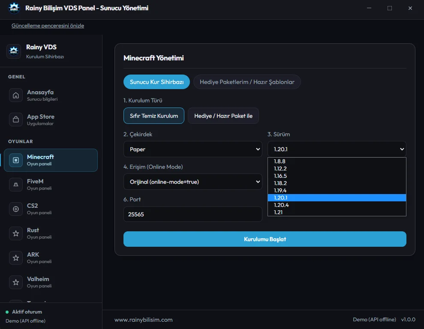Select version 1.19.4 from list

point(337,191)
